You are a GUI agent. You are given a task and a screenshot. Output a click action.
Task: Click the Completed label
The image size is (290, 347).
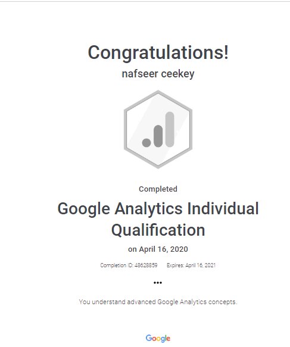pyautogui.click(x=158, y=189)
